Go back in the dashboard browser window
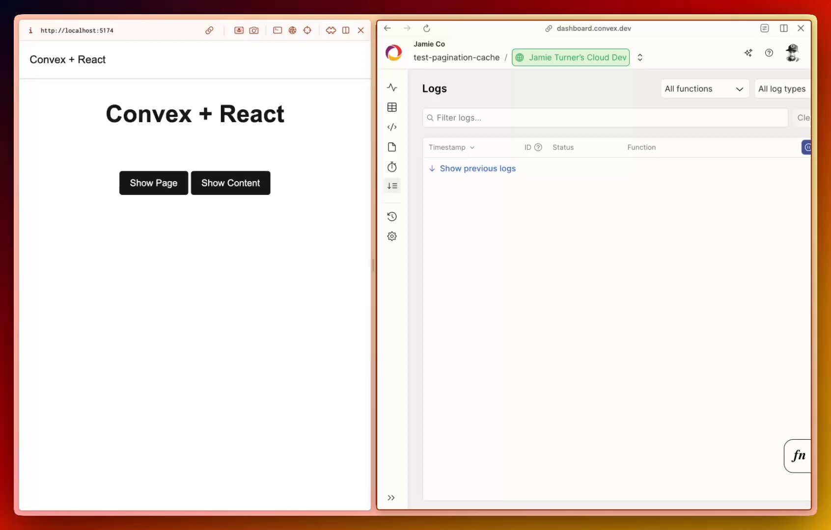Image resolution: width=831 pixels, height=530 pixels. pos(388,28)
